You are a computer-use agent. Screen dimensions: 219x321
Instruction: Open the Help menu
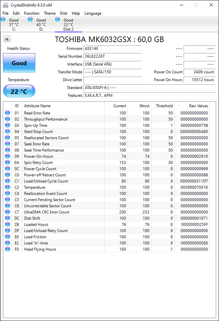tap(76, 13)
